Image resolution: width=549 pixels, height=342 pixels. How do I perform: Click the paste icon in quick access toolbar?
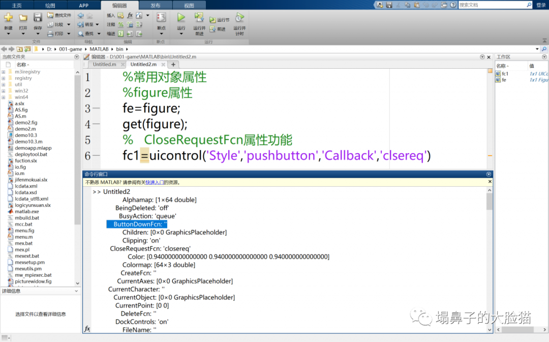pos(417,5)
